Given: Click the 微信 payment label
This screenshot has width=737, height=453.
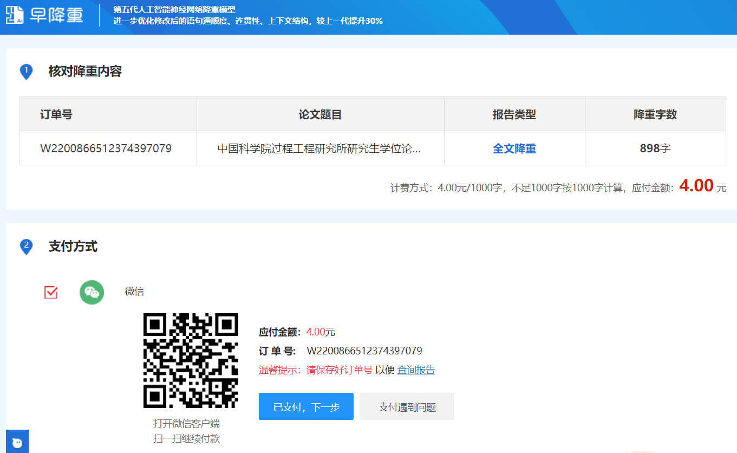Looking at the screenshot, I should click(134, 292).
